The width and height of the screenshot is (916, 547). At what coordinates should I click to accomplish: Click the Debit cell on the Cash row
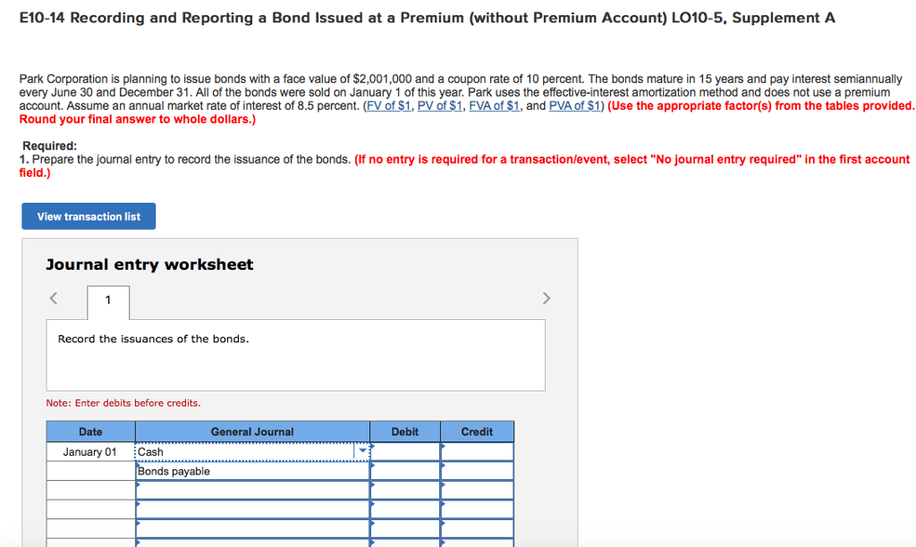pyautogui.click(x=404, y=451)
